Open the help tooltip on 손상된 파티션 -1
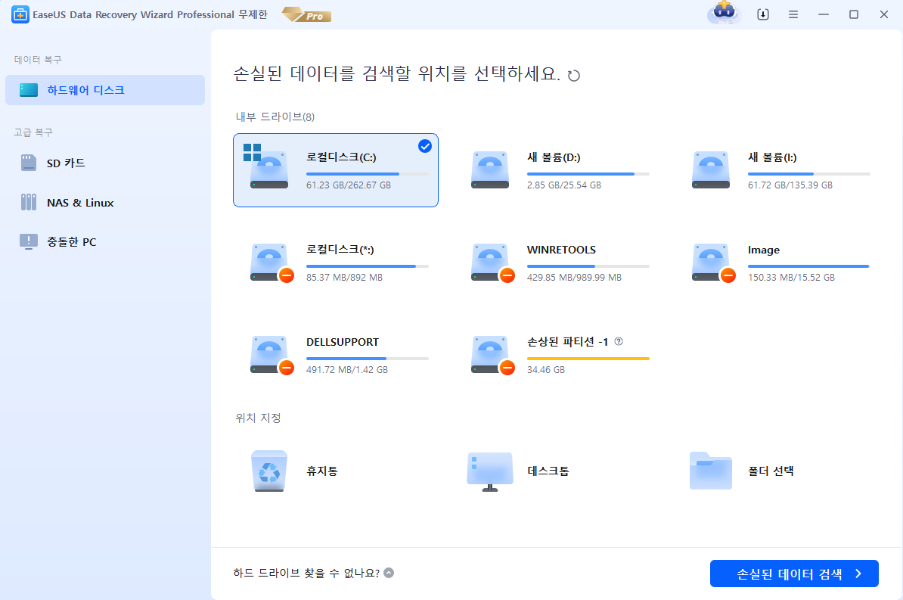Viewport: 903px width, 600px height. coord(619,342)
